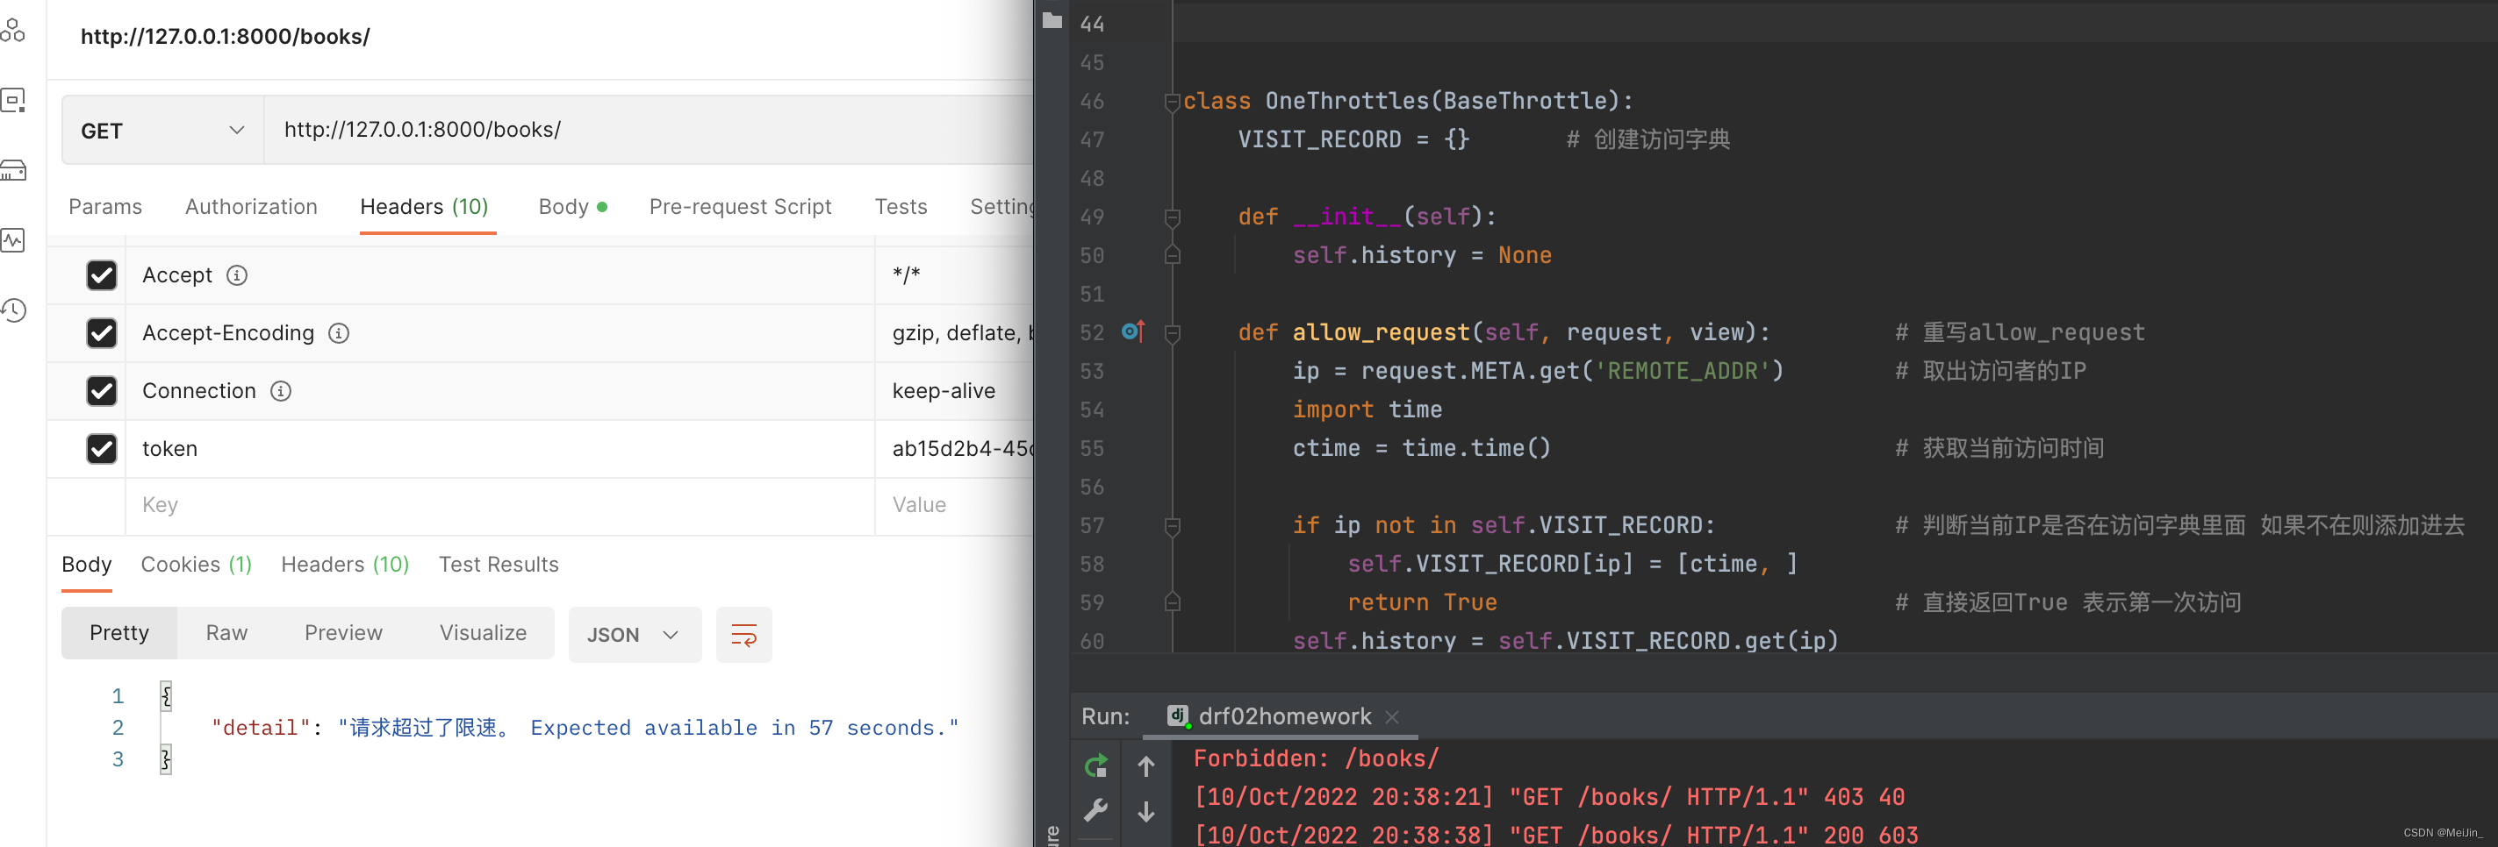Open the response Headers (10) tab
Viewport: 2498px width, 847px height.
point(345,564)
